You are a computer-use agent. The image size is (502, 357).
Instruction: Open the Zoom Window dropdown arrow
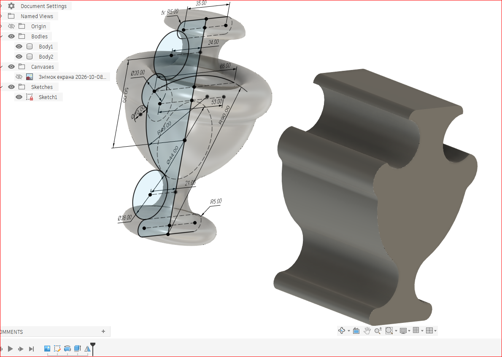pyautogui.click(x=396, y=331)
